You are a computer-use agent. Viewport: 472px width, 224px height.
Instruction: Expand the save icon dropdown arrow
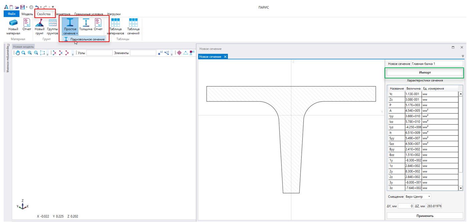[27, 7]
